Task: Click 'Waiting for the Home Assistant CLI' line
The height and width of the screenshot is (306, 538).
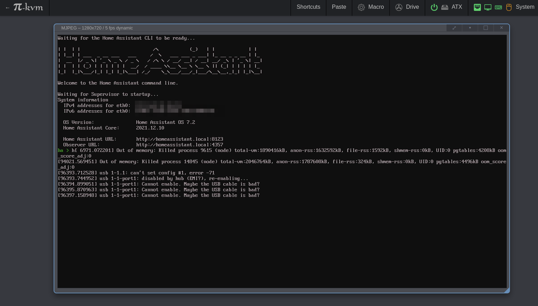Action: click(x=126, y=38)
